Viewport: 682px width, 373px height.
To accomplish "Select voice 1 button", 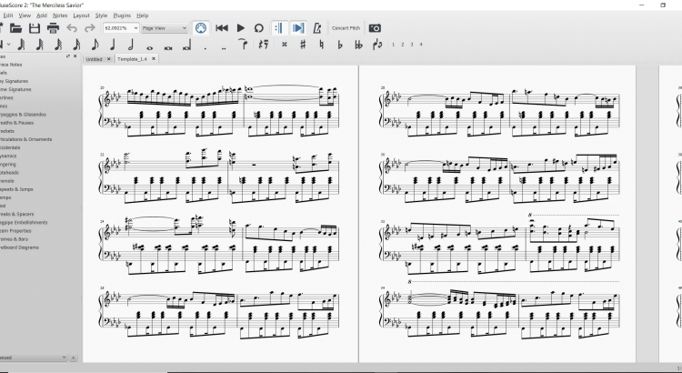I will [x=393, y=44].
